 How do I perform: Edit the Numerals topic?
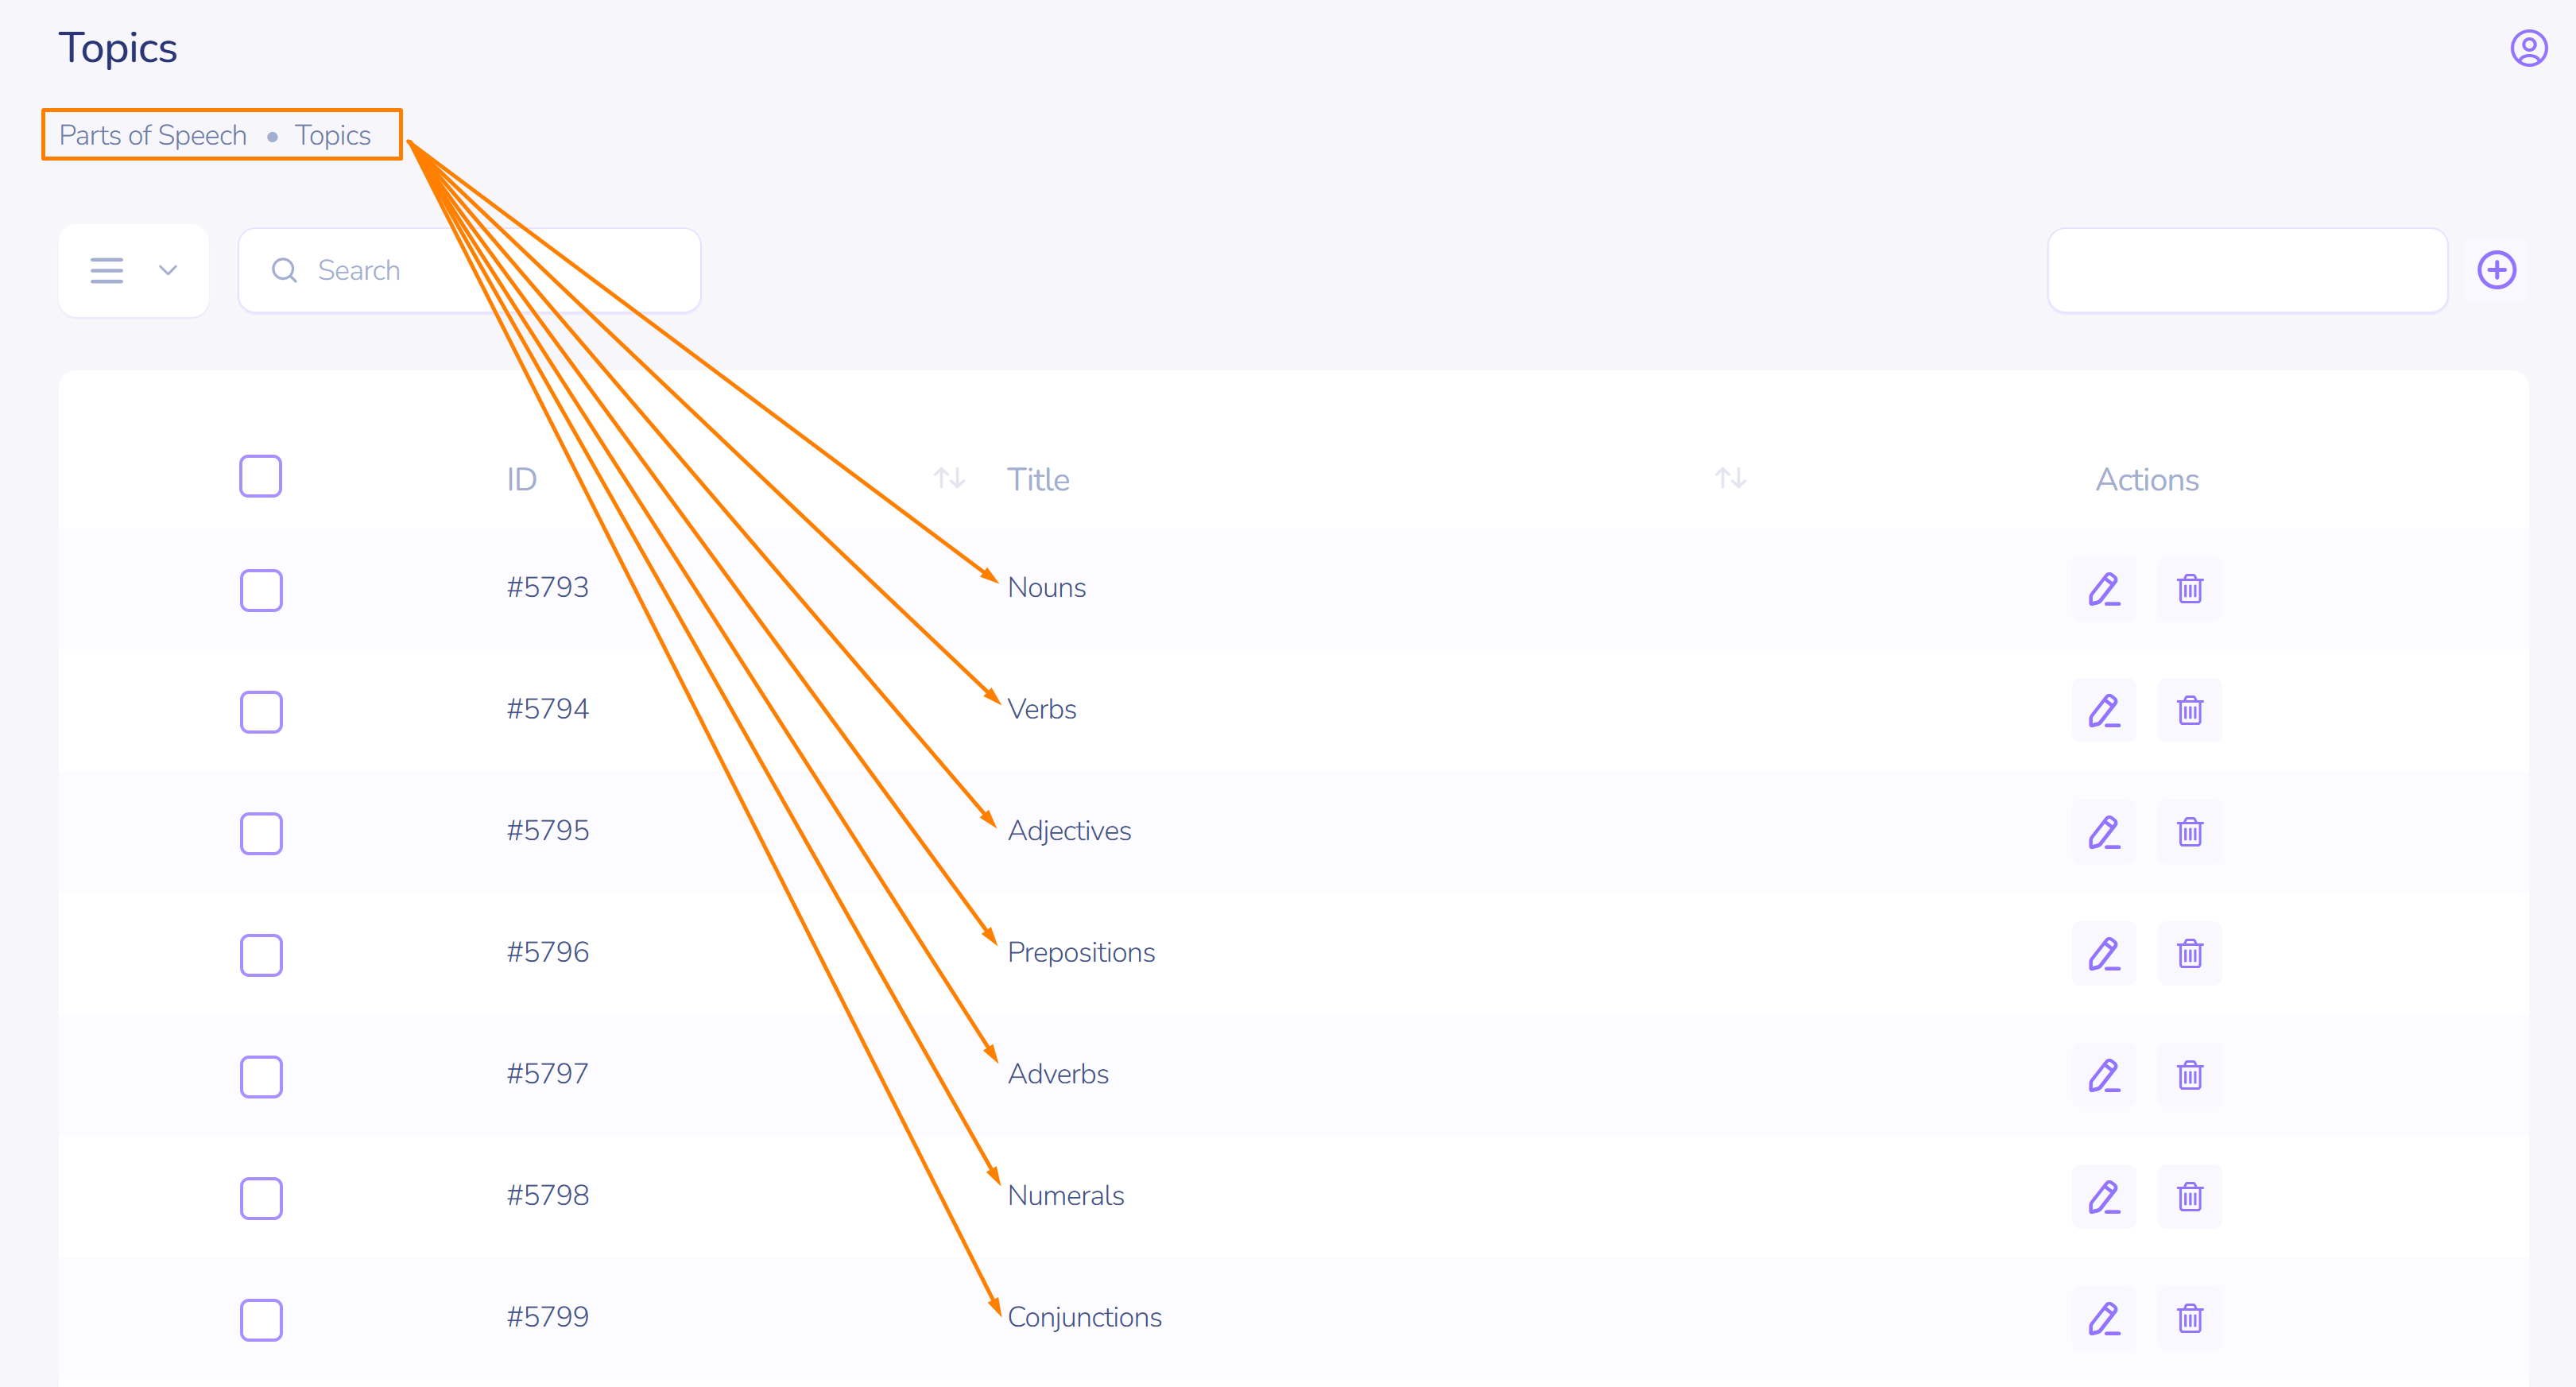2103,1197
